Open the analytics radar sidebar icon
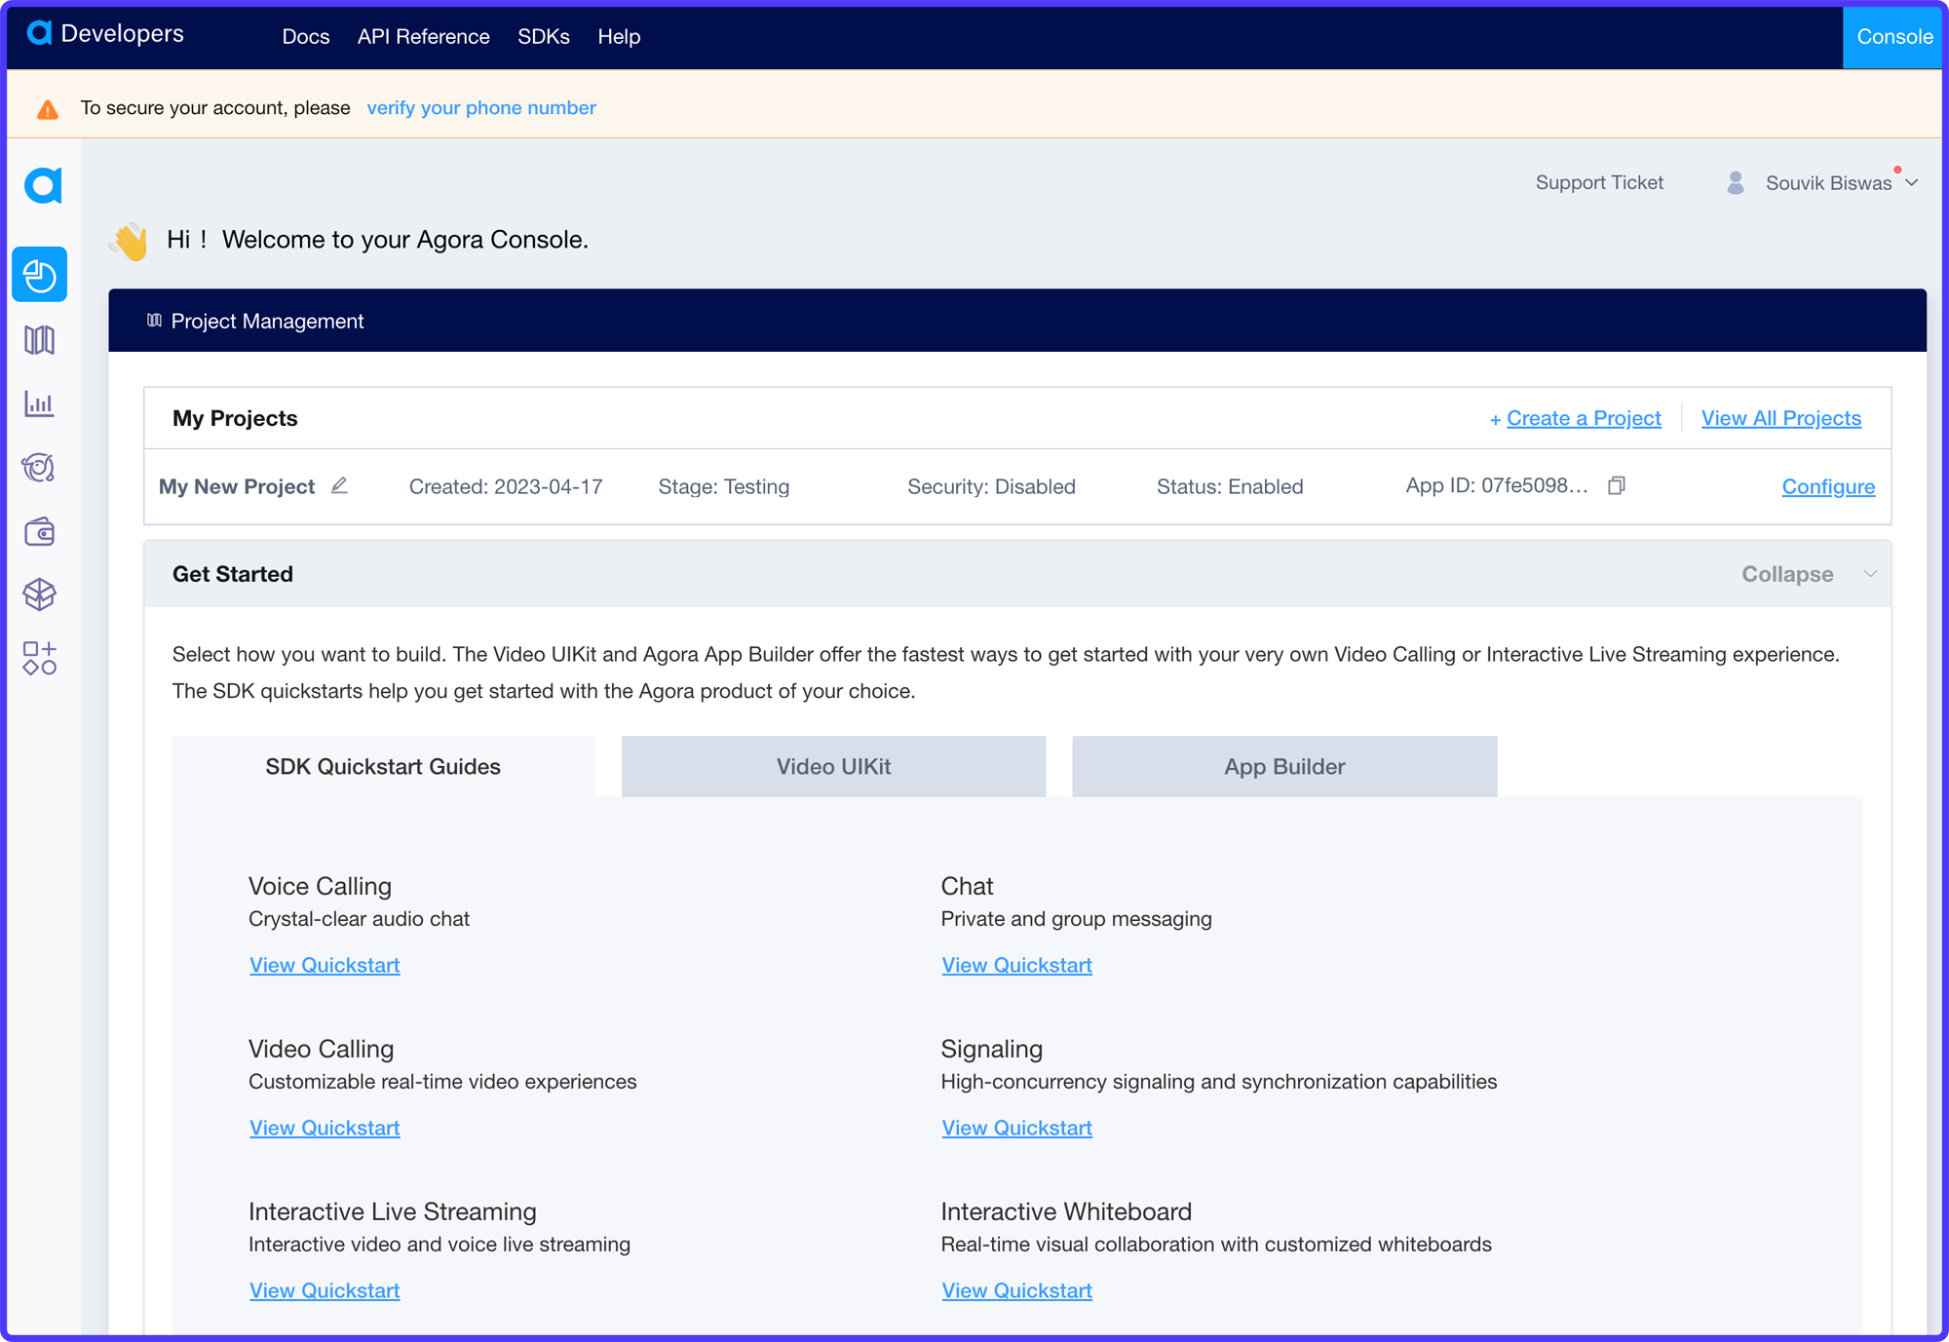 click(x=40, y=468)
